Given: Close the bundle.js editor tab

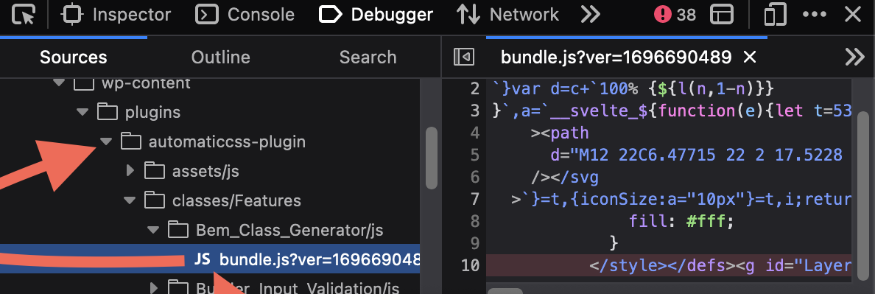Looking at the screenshot, I should pyautogui.click(x=750, y=57).
